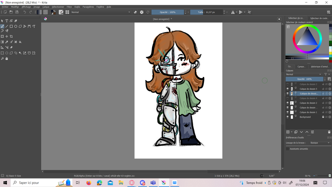Select the Ellipse shape tool
The width and height of the screenshot is (332, 187).
[x=16, y=26]
